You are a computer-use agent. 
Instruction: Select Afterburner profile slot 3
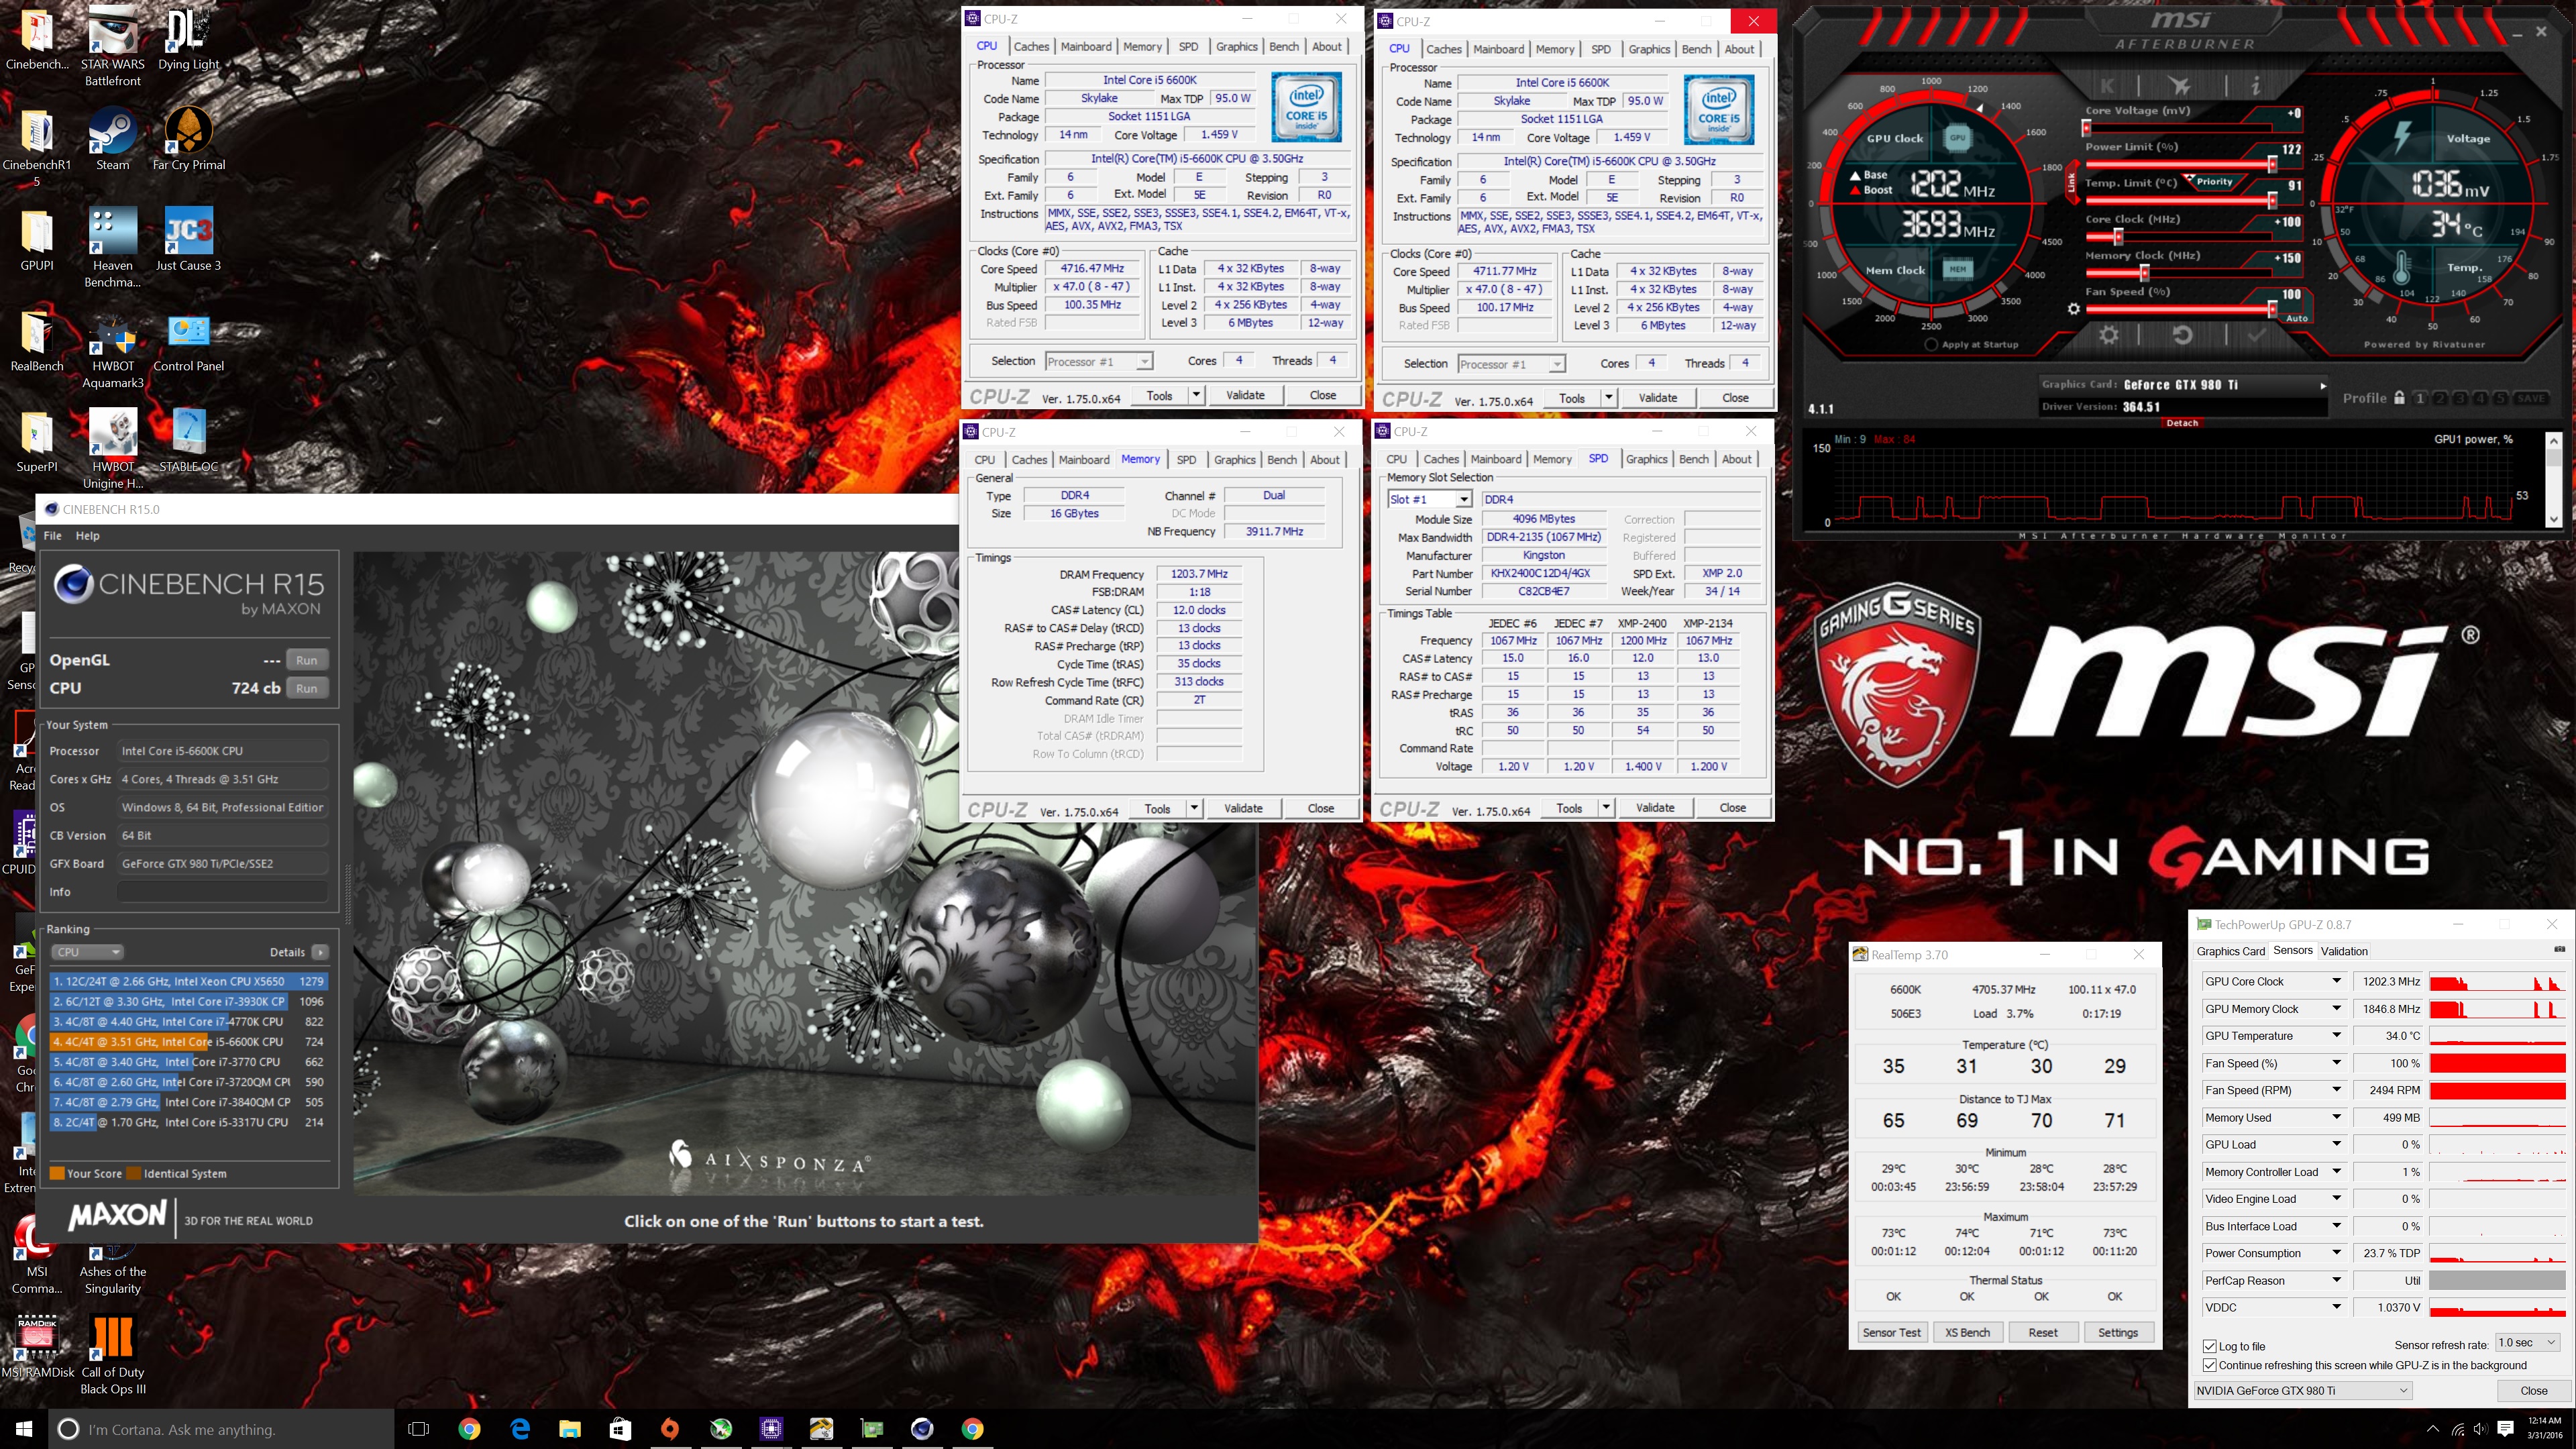point(2460,398)
